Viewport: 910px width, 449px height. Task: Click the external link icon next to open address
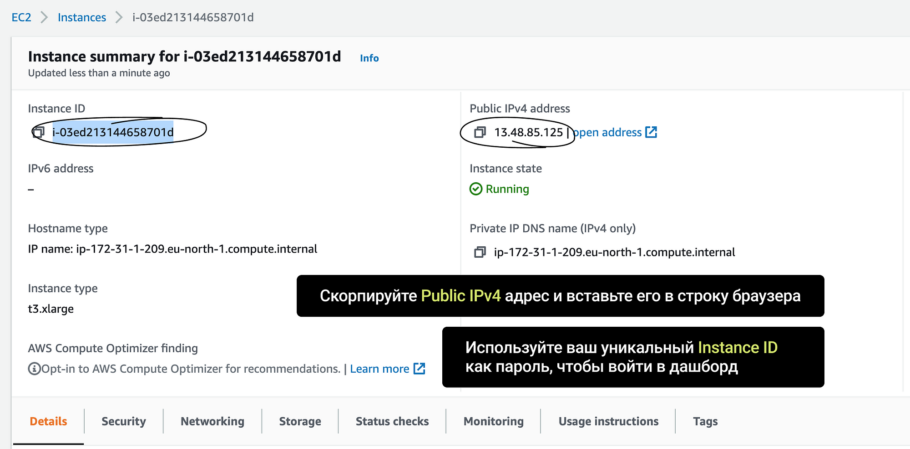651,132
